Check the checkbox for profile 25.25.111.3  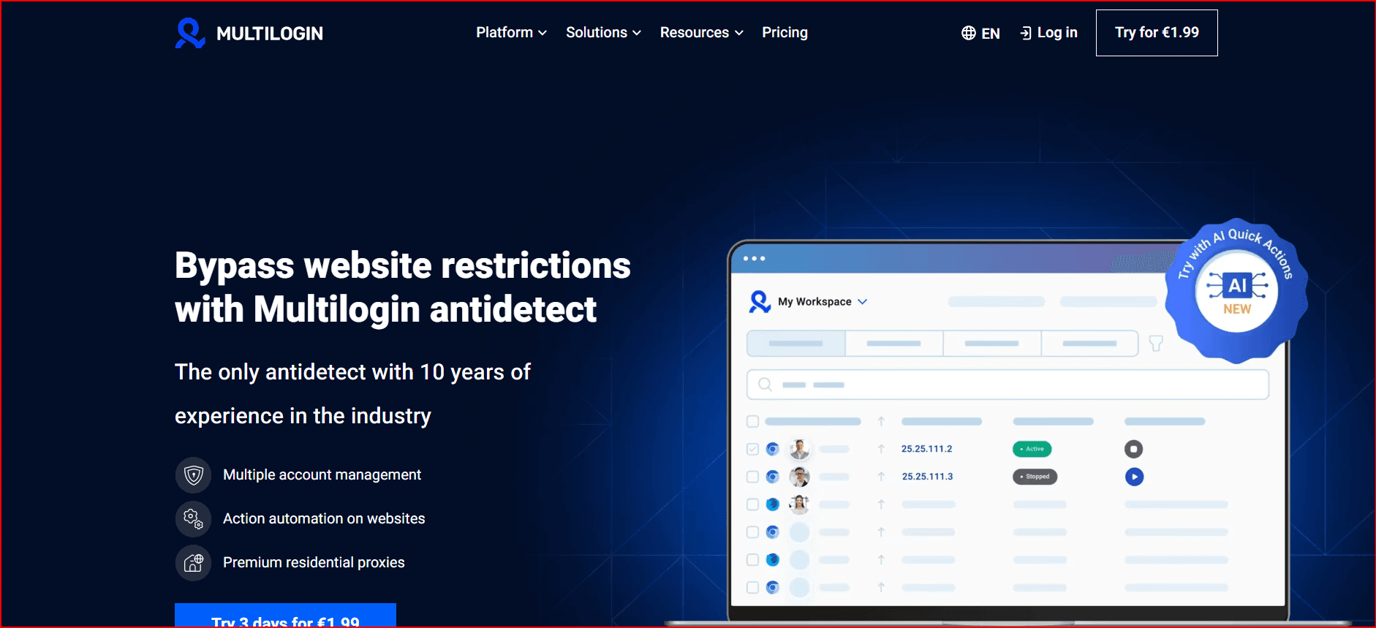[752, 477]
